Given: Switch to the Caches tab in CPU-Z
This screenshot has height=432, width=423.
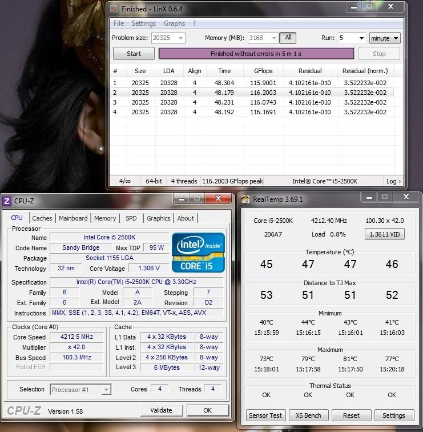Looking at the screenshot, I should pyautogui.click(x=42, y=218).
